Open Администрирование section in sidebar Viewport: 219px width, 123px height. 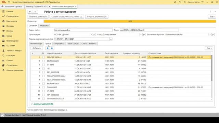point(15,70)
